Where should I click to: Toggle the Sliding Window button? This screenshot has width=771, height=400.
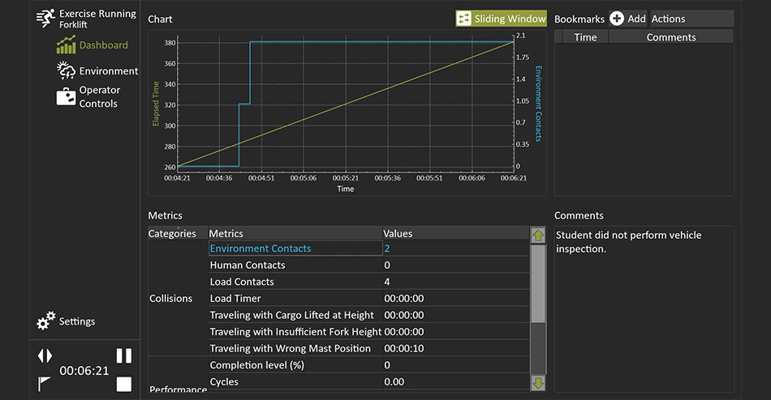[501, 19]
